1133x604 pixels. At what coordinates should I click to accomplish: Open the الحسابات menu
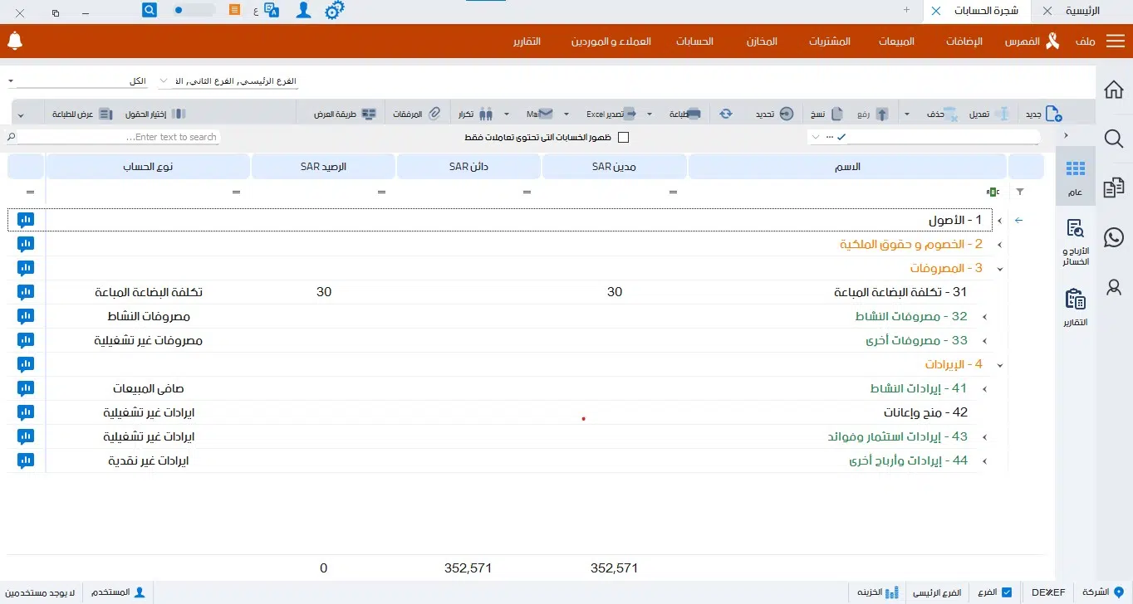point(694,41)
